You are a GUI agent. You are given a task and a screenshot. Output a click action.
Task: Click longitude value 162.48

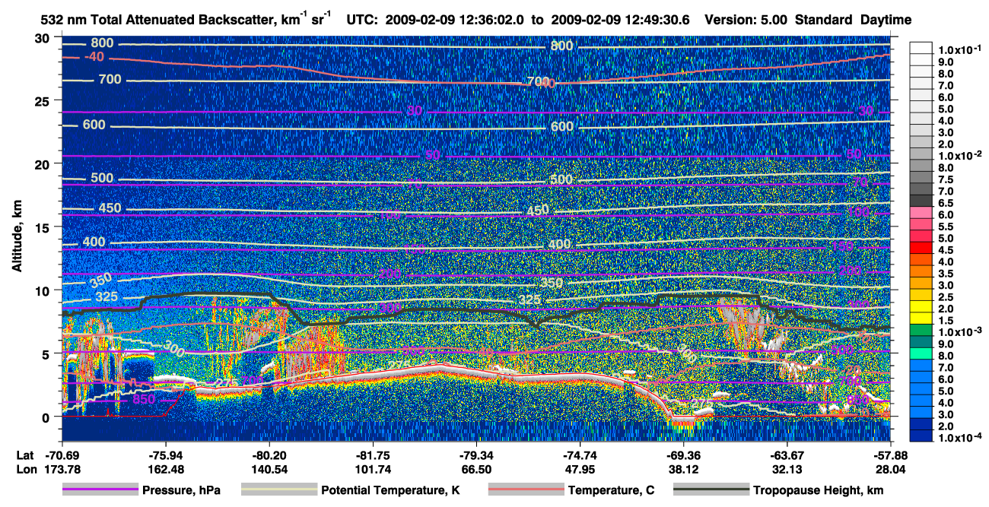(x=167, y=470)
